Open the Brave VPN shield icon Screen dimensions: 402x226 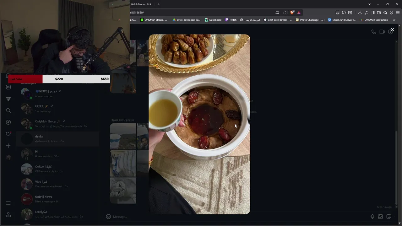pos(391,13)
